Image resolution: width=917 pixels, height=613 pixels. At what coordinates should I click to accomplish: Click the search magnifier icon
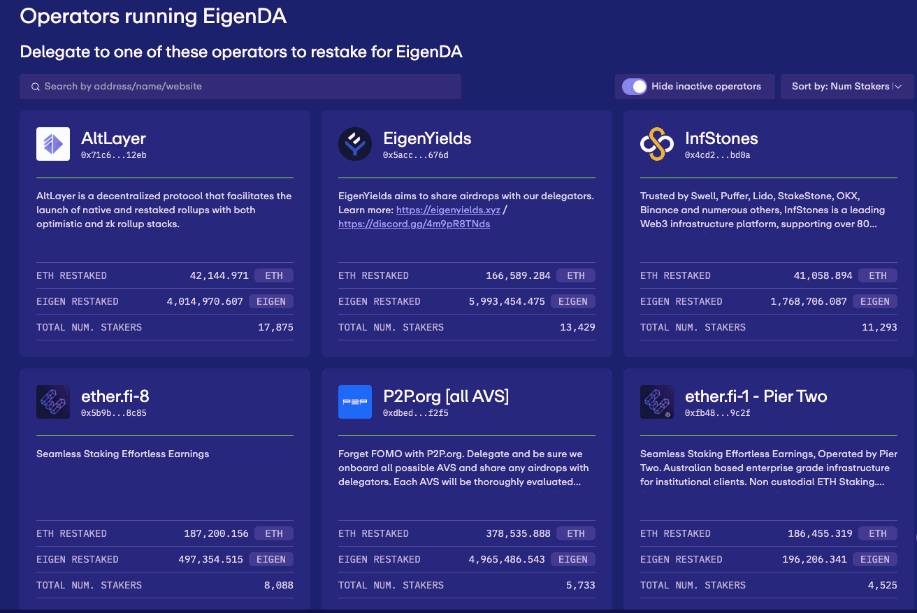[35, 87]
